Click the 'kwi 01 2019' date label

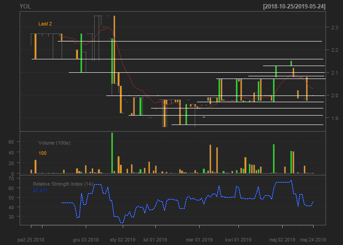coord(238,240)
